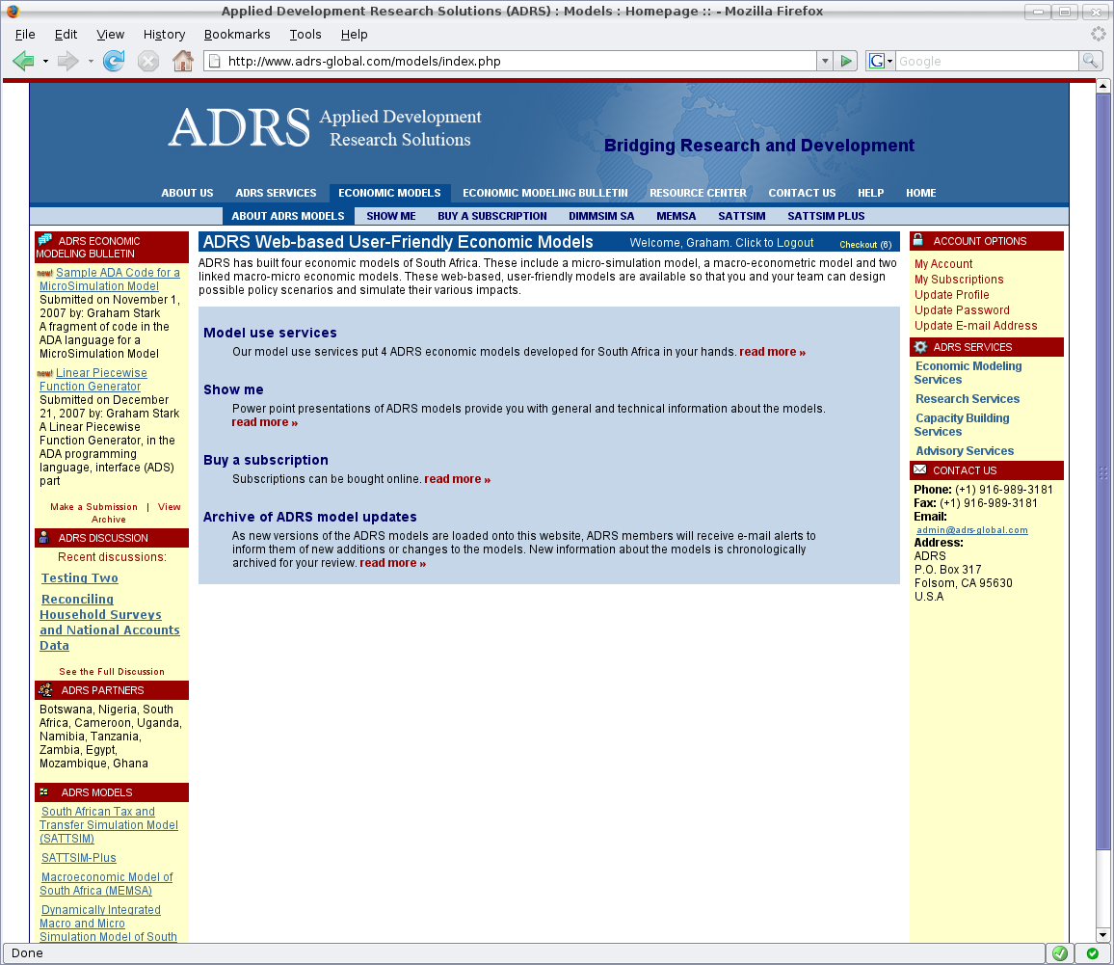Open the Economic Modeling Bulletin nav tab

point(544,193)
